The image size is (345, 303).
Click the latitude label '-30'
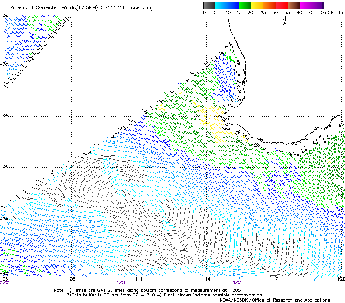[x=4, y=15]
